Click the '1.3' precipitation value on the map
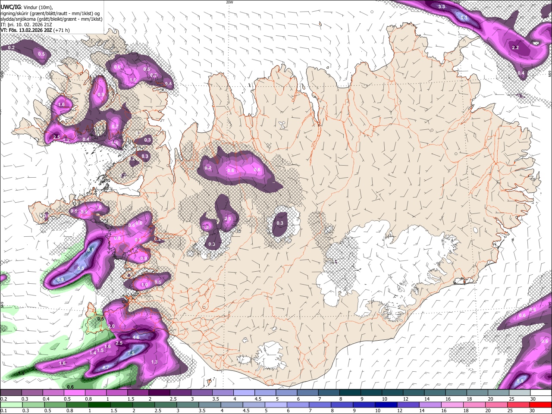Viewport: 552px width, 414px height. pos(154,362)
